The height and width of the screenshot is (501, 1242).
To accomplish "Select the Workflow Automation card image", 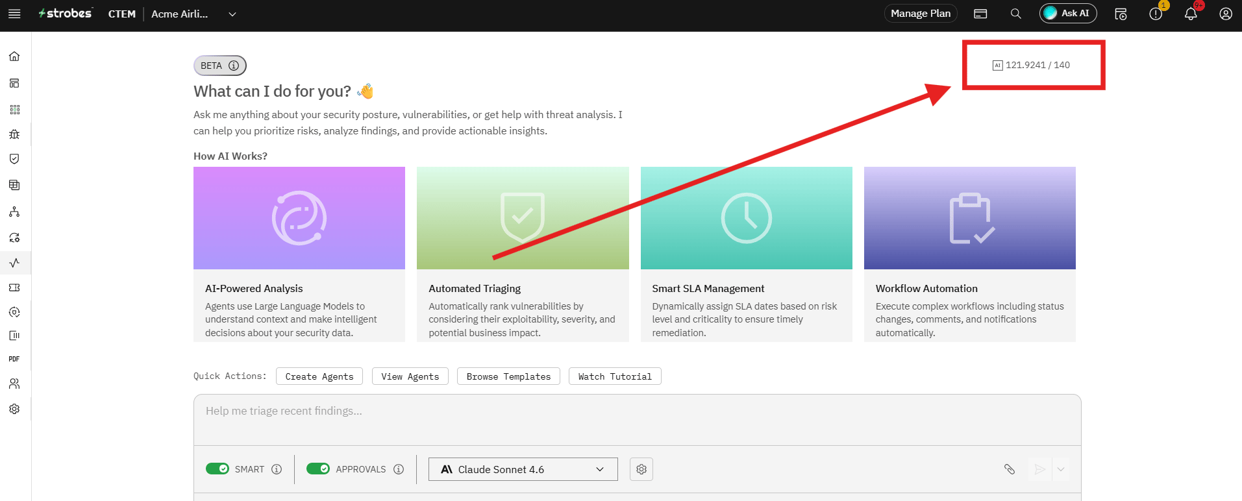I will click(x=970, y=218).
